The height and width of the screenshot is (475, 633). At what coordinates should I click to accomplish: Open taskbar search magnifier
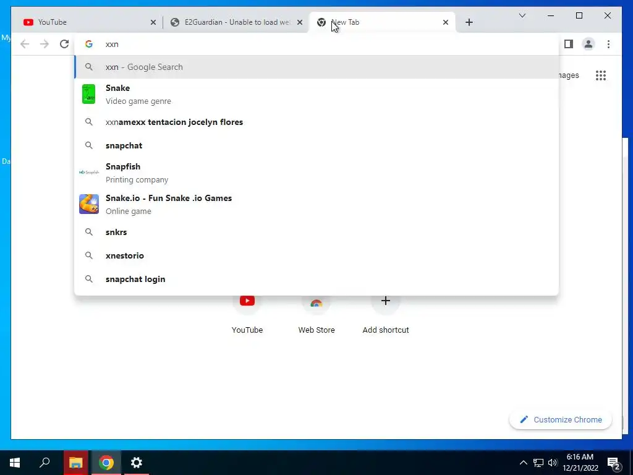click(45, 463)
